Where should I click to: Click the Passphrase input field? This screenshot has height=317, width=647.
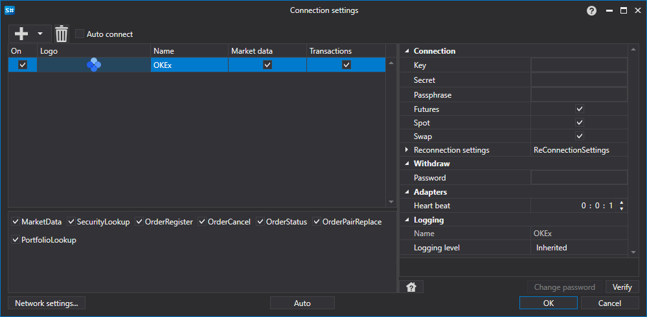pos(579,94)
